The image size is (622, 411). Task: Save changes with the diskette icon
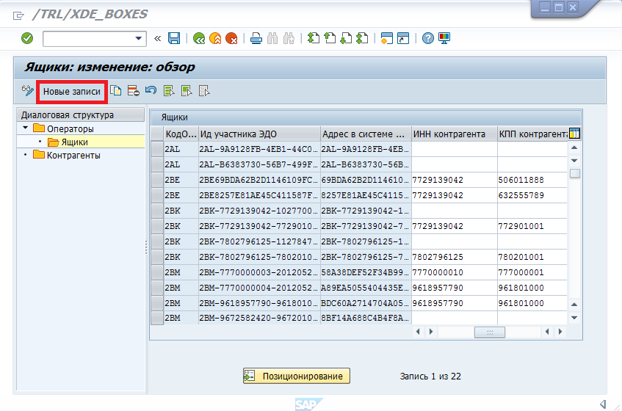point(174,38)
